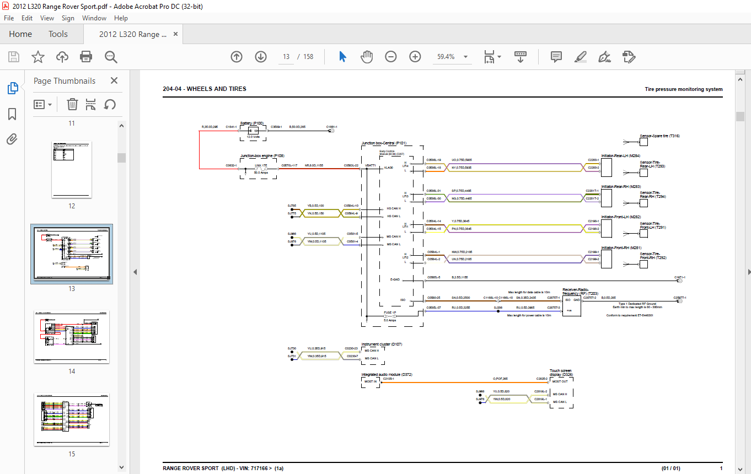Screen dimensions: 751x474
Task: Open the Edit menu
Action: 27,18
